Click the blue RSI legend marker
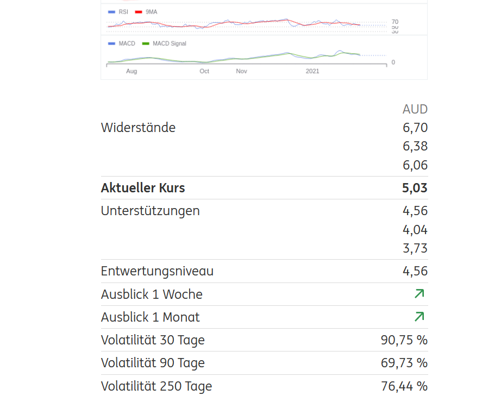The height and width of the screenshot is (408, 488). click(111, 12)
